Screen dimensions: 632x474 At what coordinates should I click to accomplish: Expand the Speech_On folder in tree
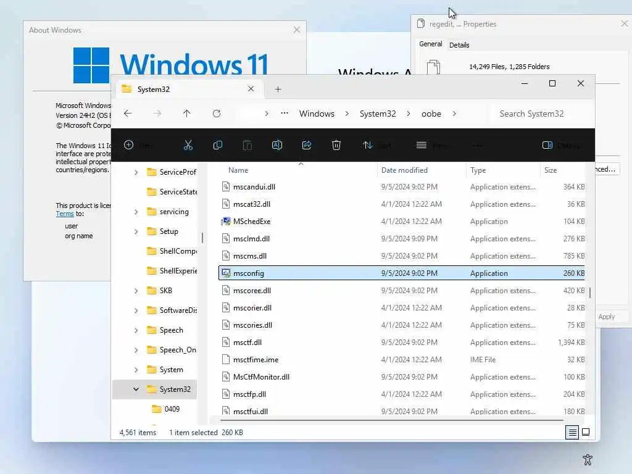tap(136, 351)
